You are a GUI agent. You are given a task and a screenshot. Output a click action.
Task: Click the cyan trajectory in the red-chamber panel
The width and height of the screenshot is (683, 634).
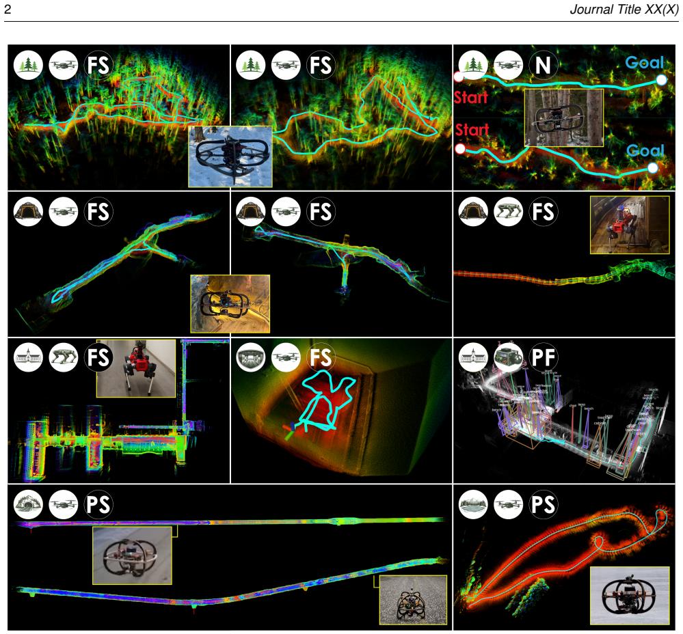click(x=327, y=400)
